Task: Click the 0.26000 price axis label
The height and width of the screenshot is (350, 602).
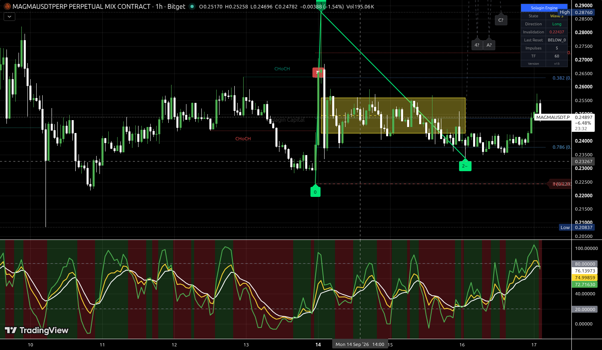Action: [x=583, y=87]
